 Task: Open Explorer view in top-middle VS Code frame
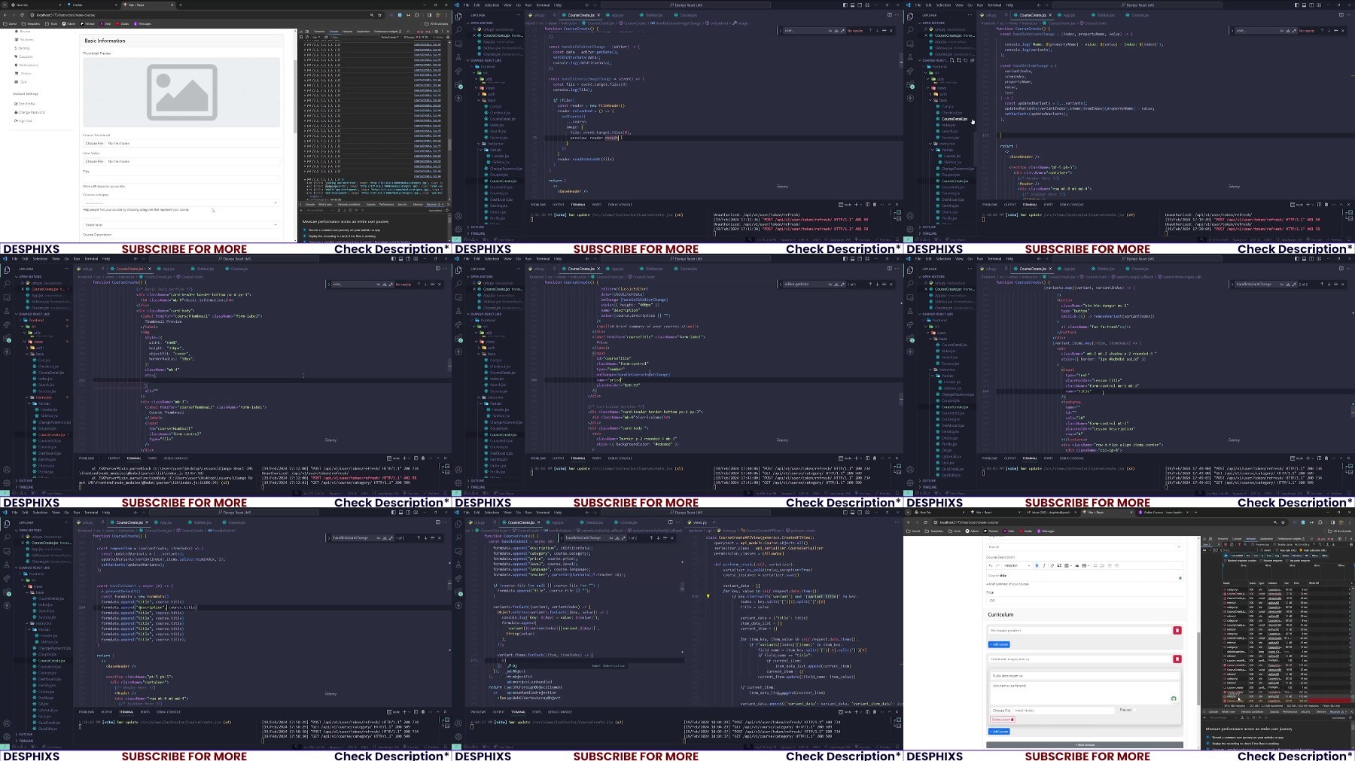pyautogui.click(x=458, y=17)
